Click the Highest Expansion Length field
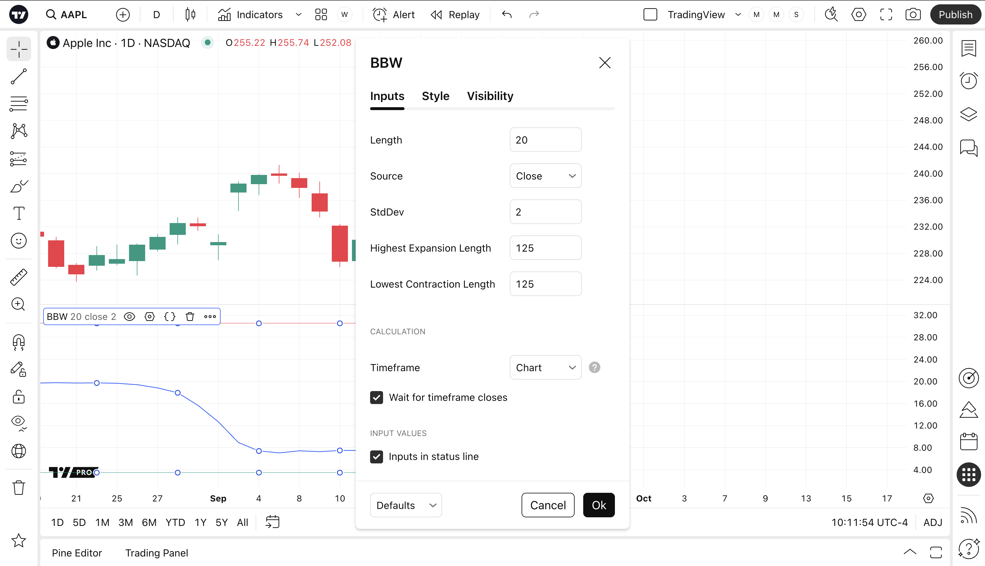The image size is (985, 566). point(545,248)
